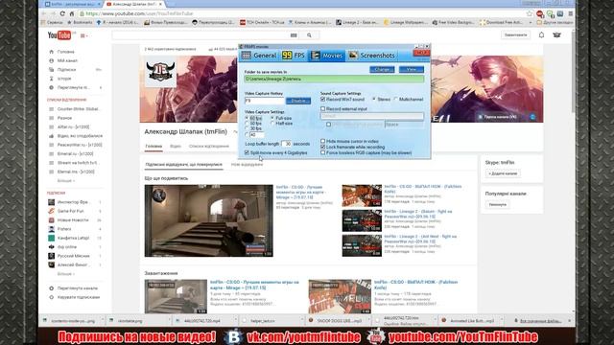Open the Falchion Knife video thumbnail
The height and width of the screenshot is (345, 614).
point(362,195)
